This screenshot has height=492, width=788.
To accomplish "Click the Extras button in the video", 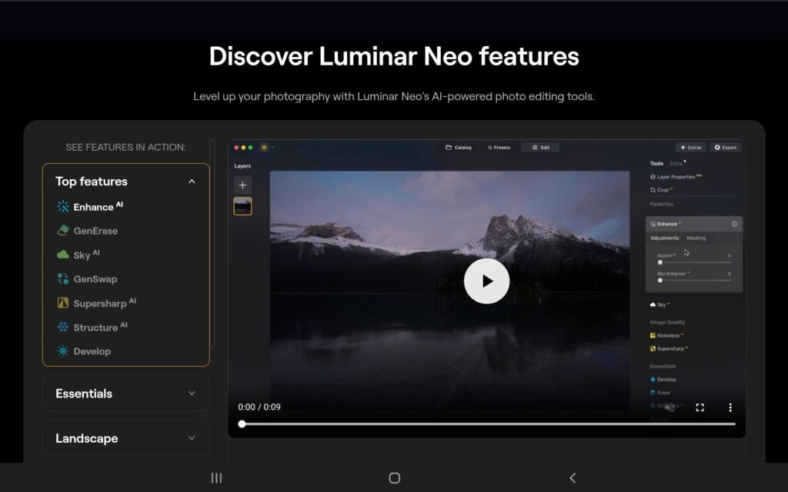I will pyautogui.click(x=690, y=148).
